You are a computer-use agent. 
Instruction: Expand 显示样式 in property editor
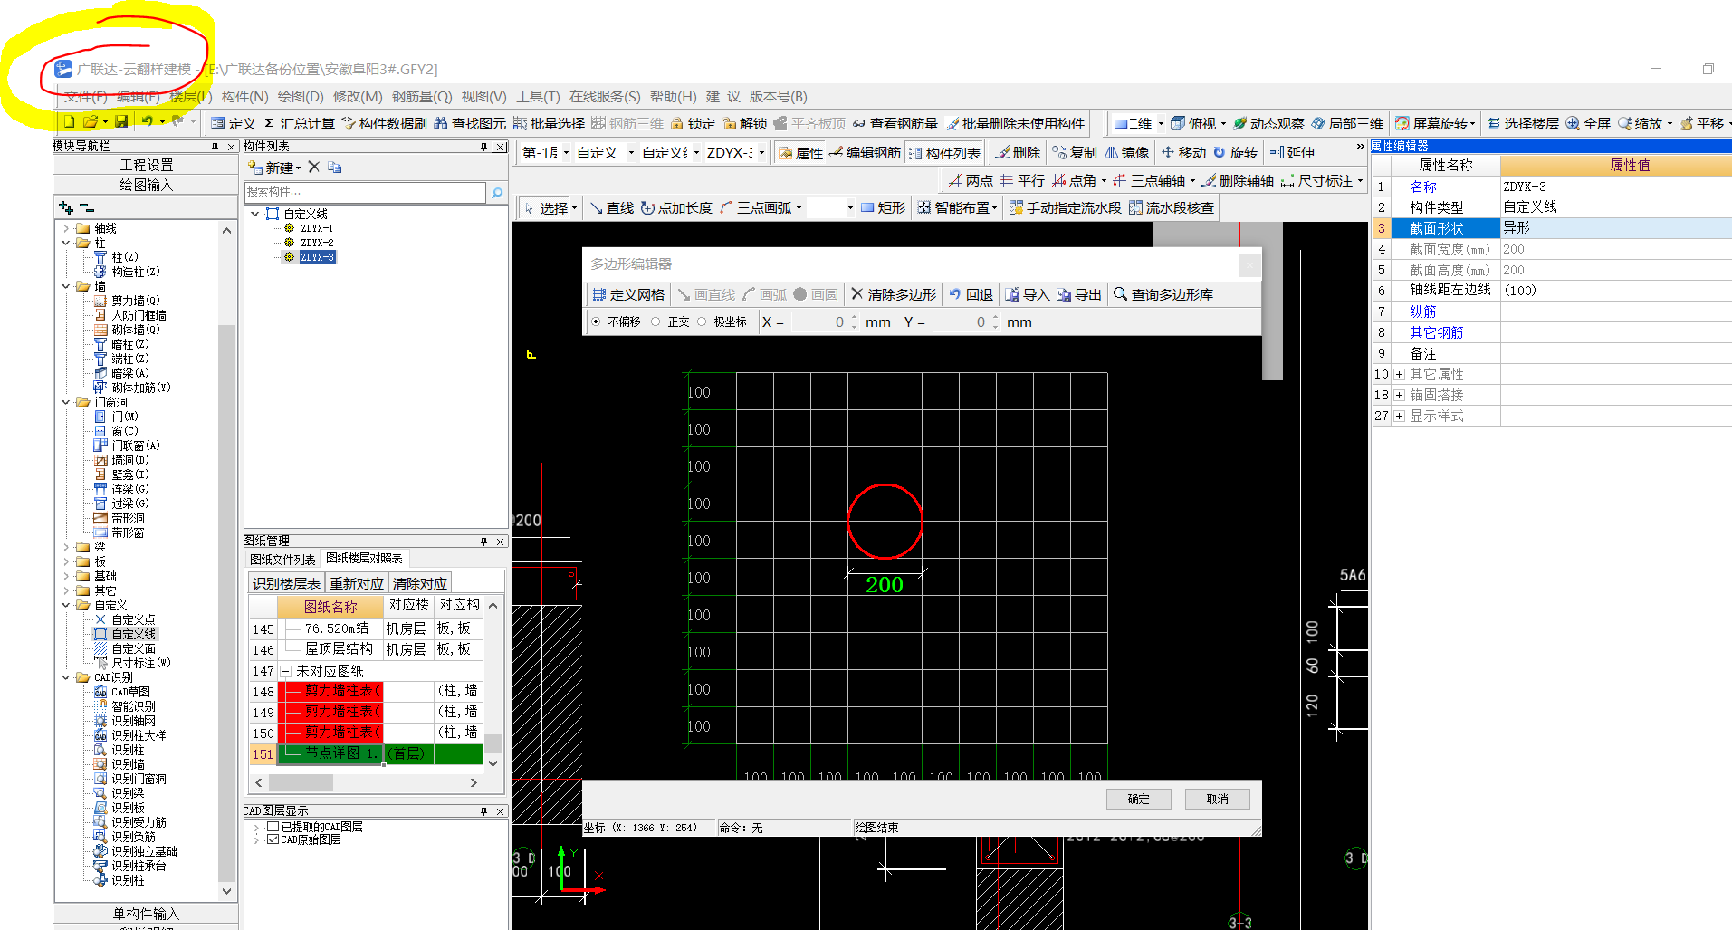[1399, 416]
